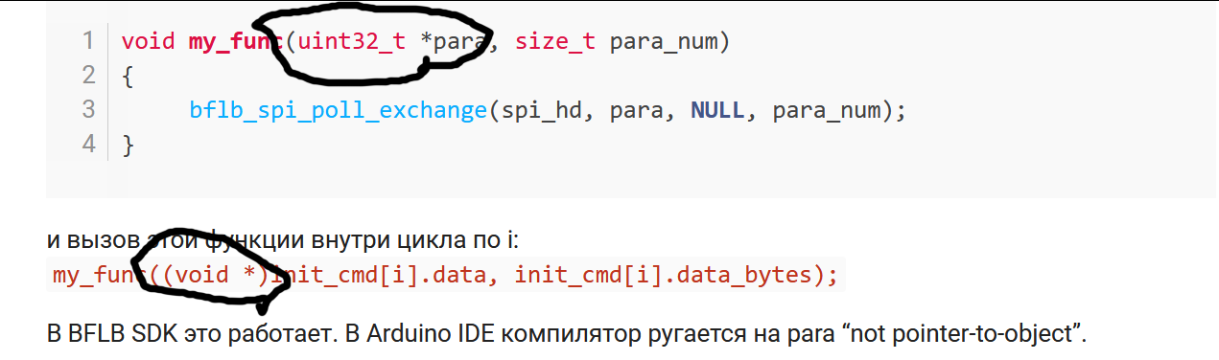
Task: Click 'bflb_spi_poll_exchange' function call
Action: [x=339, y=111]
